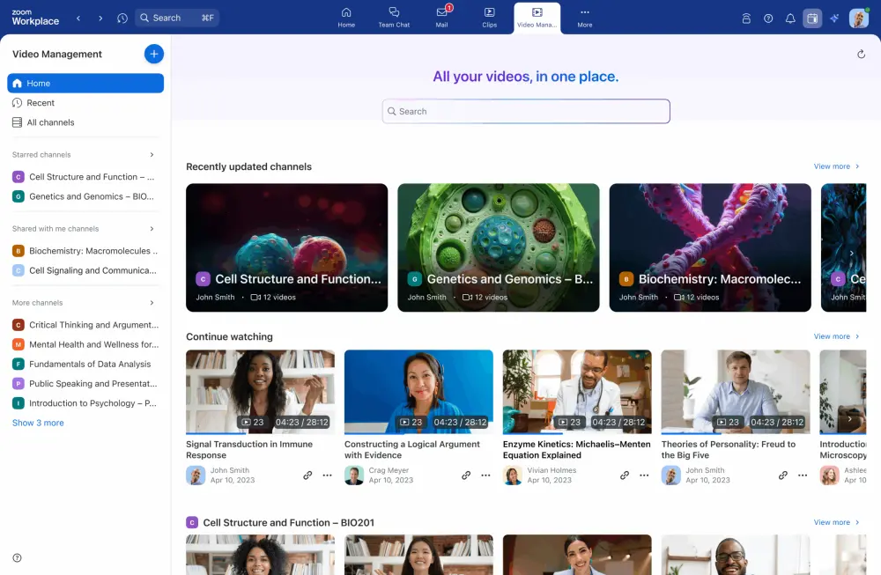Open more options for Constructing a Logical Argument

click(x=485, y=475)
